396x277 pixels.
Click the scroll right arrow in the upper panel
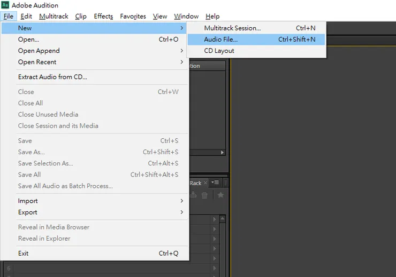click(222, 152)
